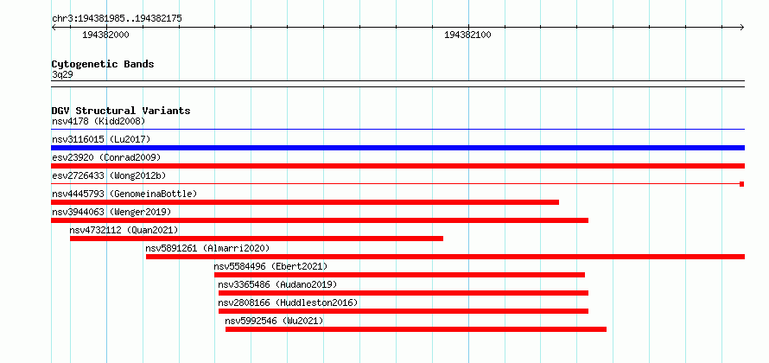Image resolution: width=769 pixels, height=363 pixels.
Task: Click the 194382000 ruler position label
Action: 105,35
